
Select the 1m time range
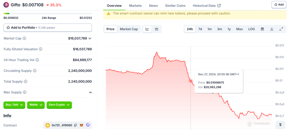coord(210,29)
